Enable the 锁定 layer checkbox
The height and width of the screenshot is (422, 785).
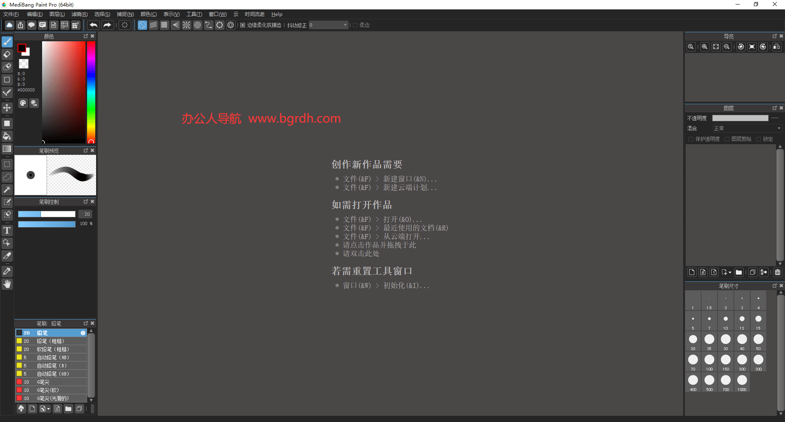[x=758, y=139]
